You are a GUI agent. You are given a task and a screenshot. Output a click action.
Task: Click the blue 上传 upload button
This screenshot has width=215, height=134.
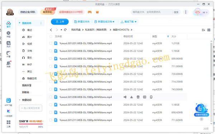tap(60, 22)
